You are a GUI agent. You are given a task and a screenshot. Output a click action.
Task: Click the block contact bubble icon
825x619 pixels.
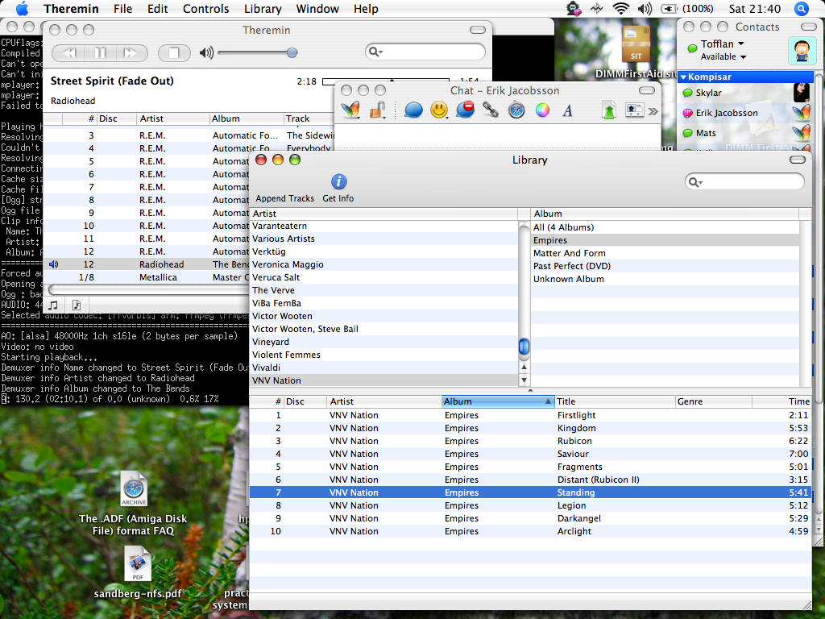465,110
